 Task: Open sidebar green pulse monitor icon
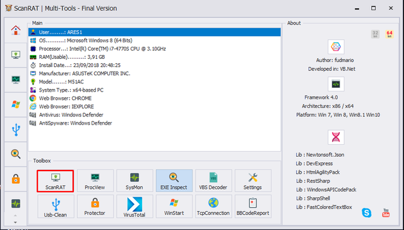tap(16, 203)
